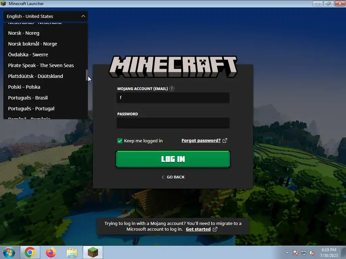
Task: Click Minecraft Launcher title bar grass-block icon
Action: coord(3,3)
